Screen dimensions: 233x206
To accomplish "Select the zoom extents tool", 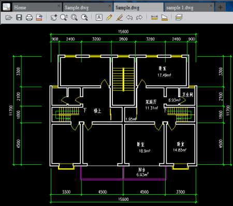I will pyautogui.click(x=84, y=18).
